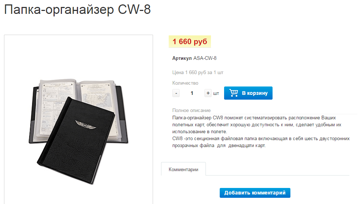Image resolution: width=360 pixels, height=204 pixels.
Task: Open the product image of folder
Action: tap(78, 120)
